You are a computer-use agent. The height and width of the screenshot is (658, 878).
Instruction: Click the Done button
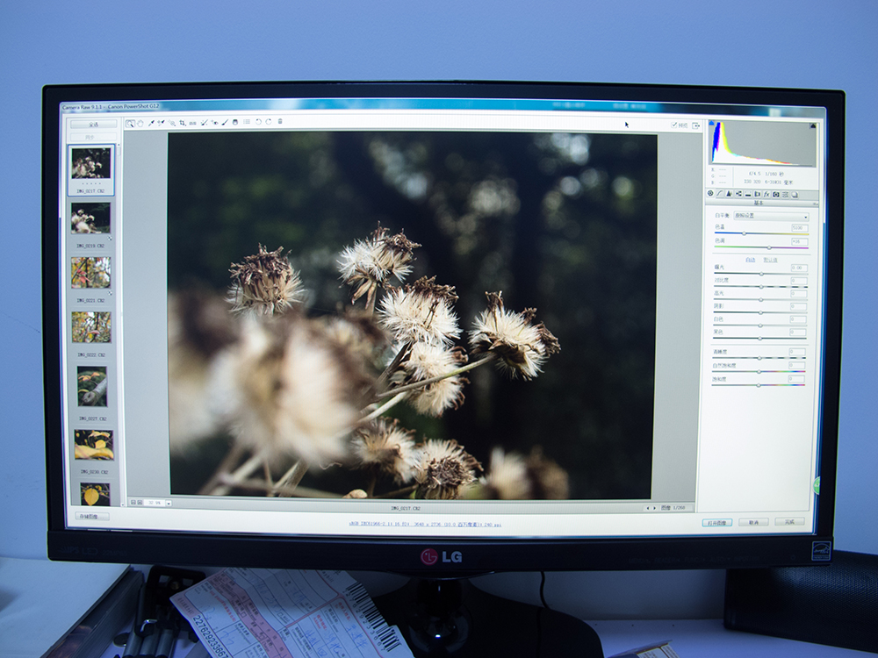(790, 521)
